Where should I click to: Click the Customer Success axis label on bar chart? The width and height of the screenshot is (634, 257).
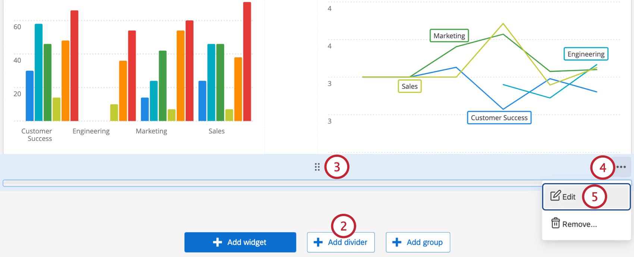point(37,134)
